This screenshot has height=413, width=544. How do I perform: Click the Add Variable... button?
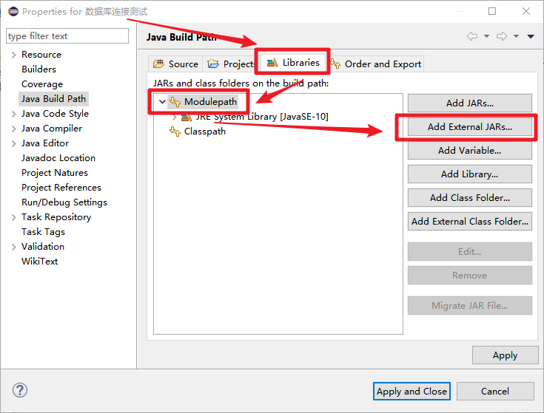(470, 150)
